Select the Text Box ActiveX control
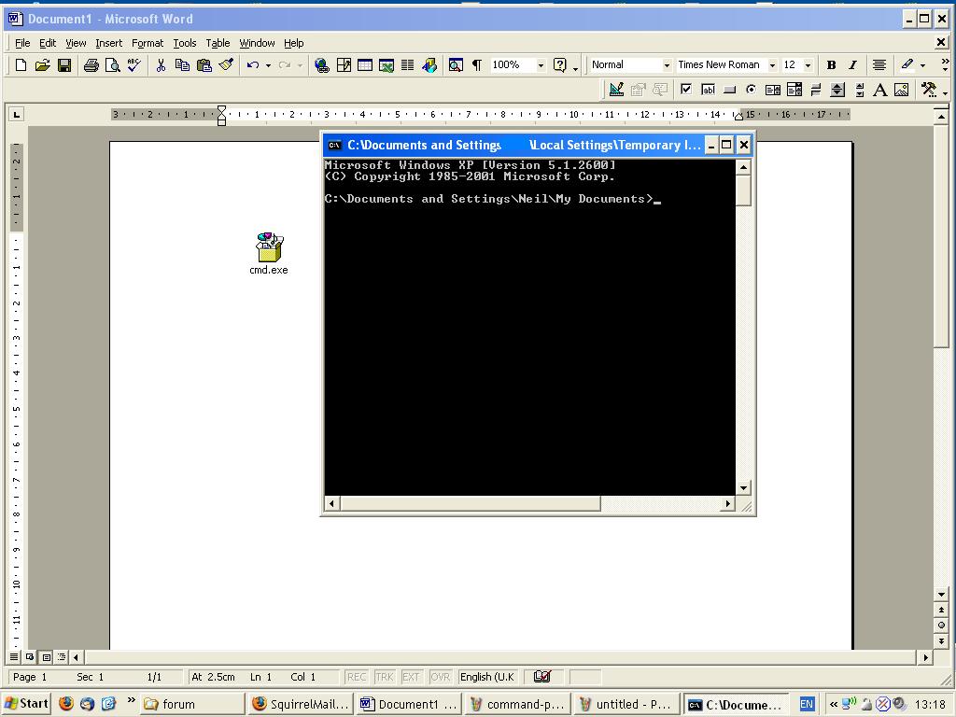 pyautogui.click(x=709, y=89)
